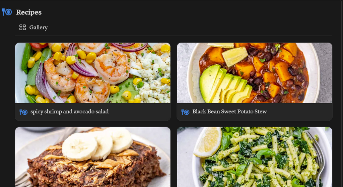Open the shrimp salad cover photo
The width and height of the screenshot is (343, 187).
tap(93, 73)
